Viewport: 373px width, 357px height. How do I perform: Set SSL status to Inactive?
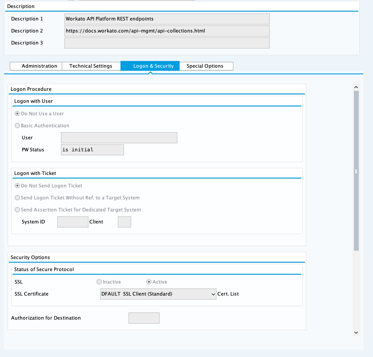(x=99, y=282)
